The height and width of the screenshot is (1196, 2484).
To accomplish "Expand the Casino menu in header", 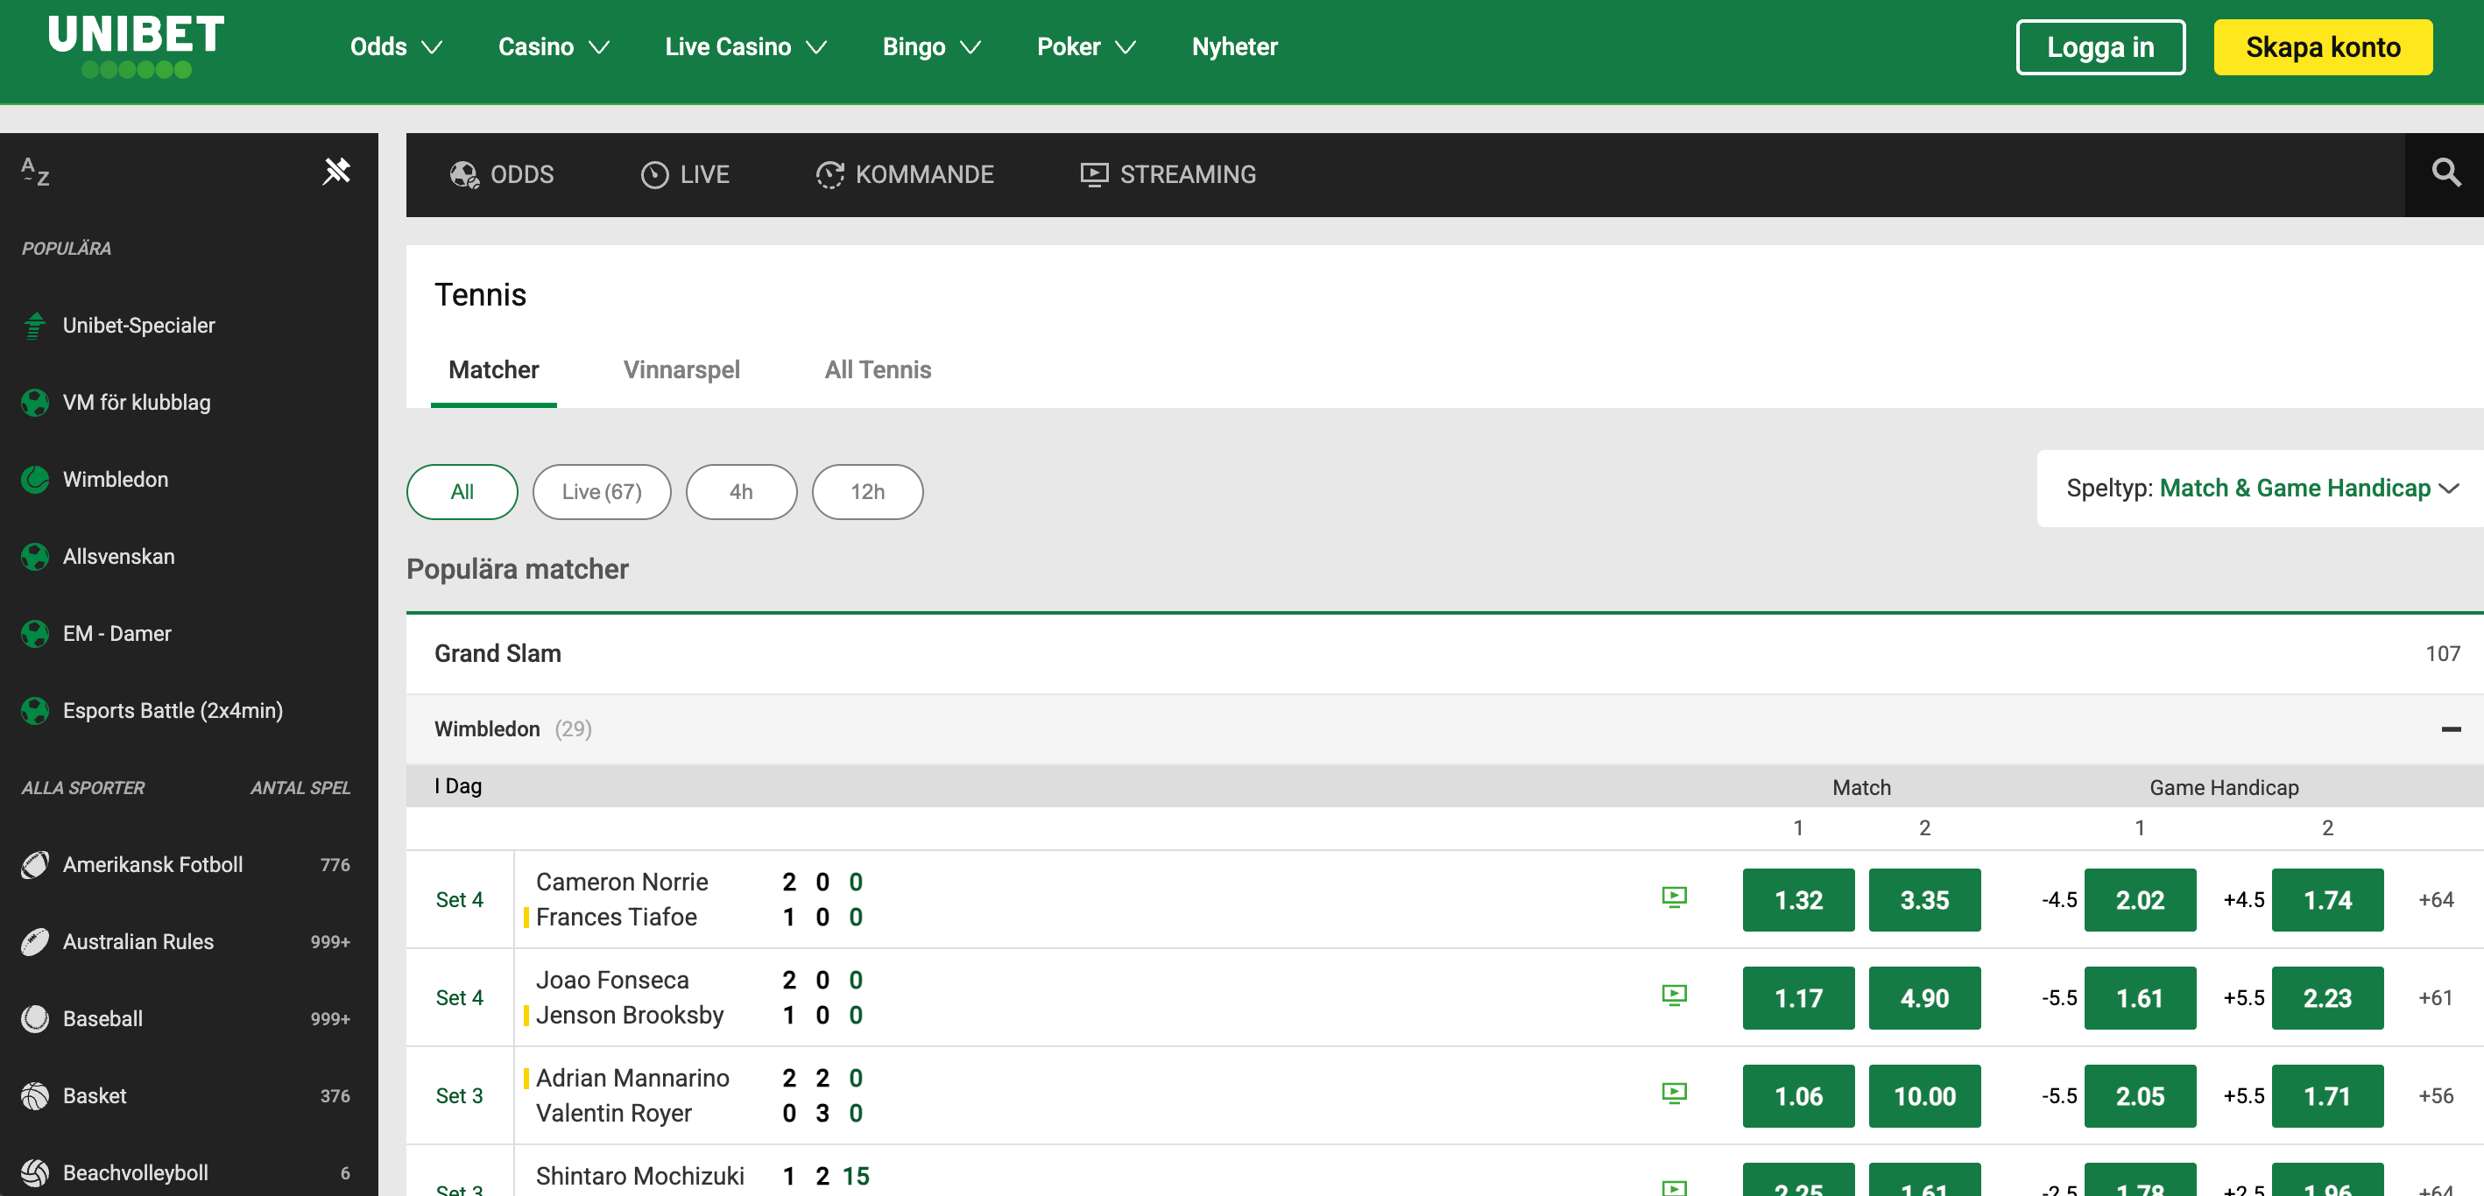I will click(554, 46).
